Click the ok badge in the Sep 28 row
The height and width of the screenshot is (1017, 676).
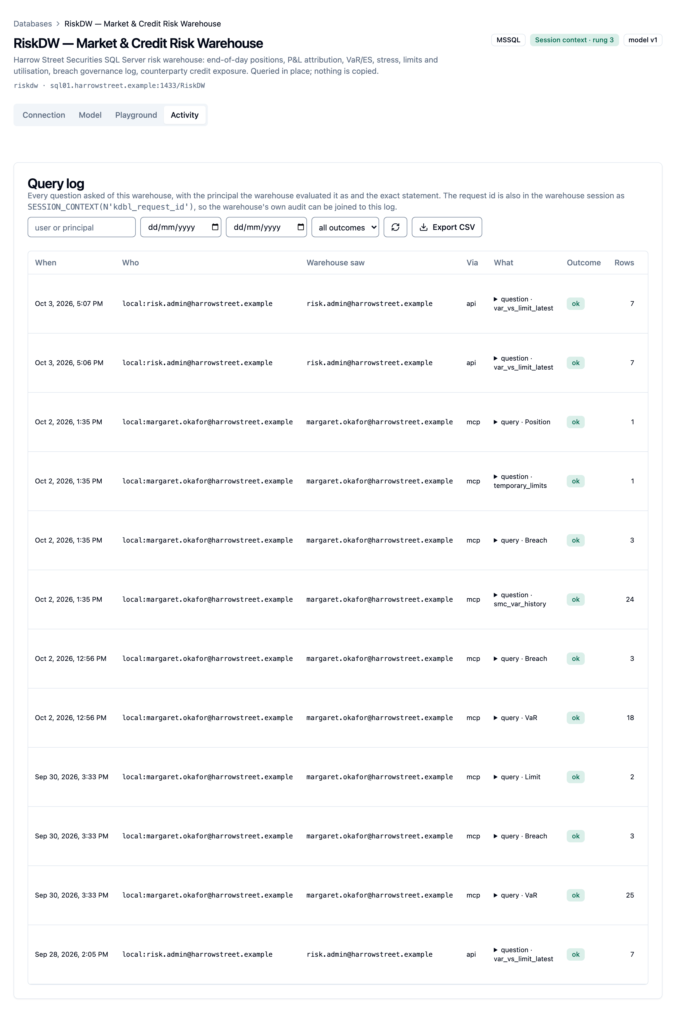click(575, 954)
